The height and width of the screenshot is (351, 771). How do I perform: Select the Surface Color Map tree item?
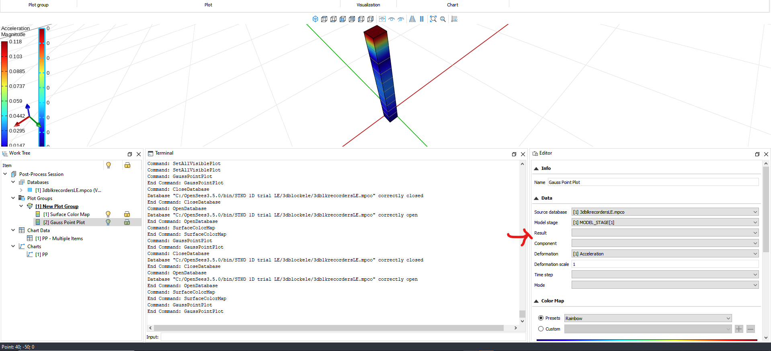[x=66, y=214]
